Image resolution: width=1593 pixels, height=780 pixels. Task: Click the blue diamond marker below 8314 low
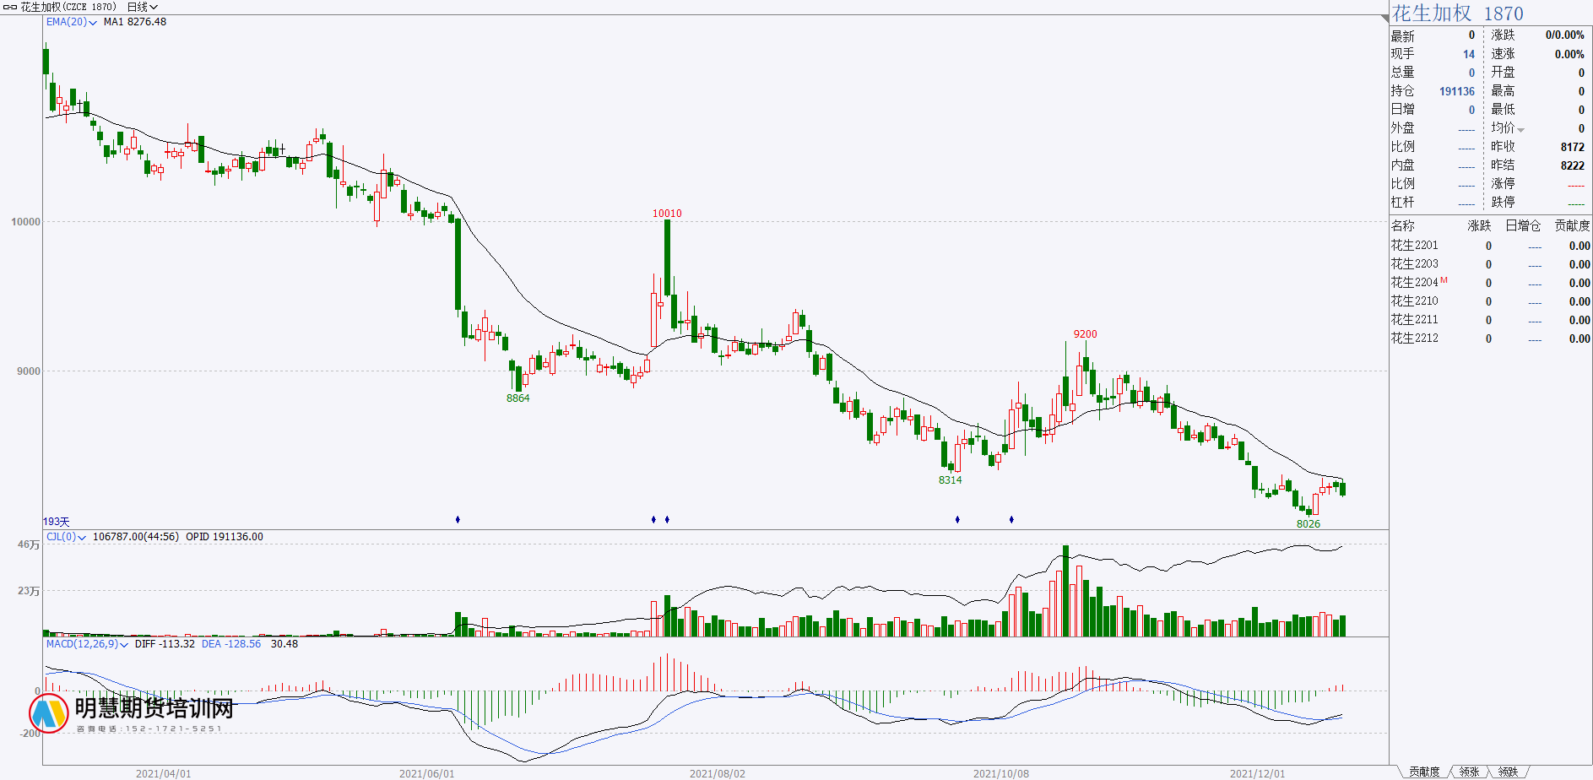click(x=957, y=519)
